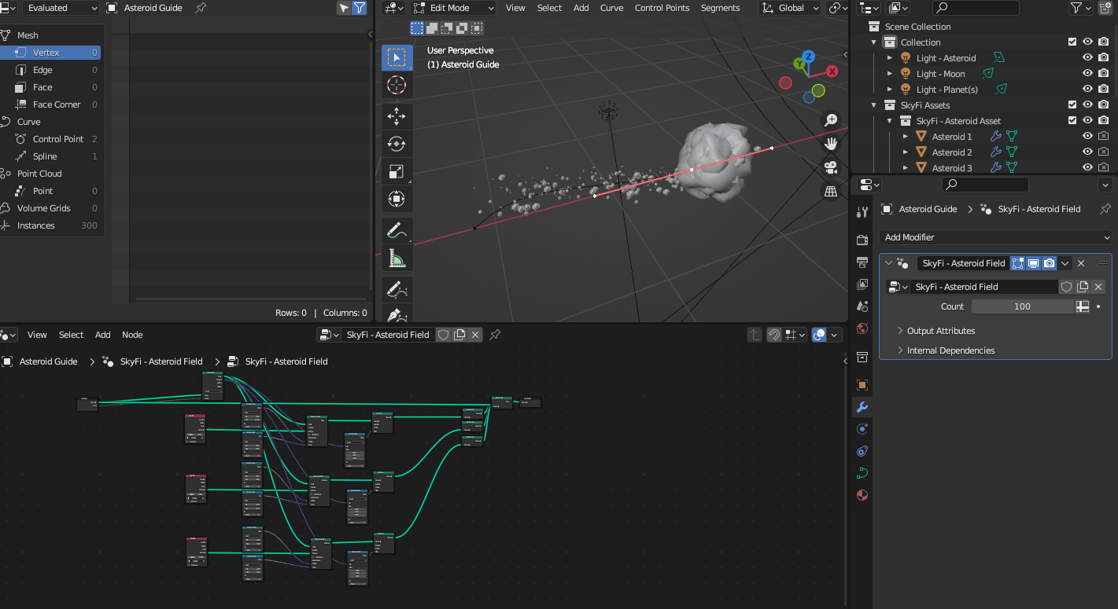The height and width of the screenshot is (609, 1118).
Task: Expand Internal Dependencies panel
Action: pos(950,350)
